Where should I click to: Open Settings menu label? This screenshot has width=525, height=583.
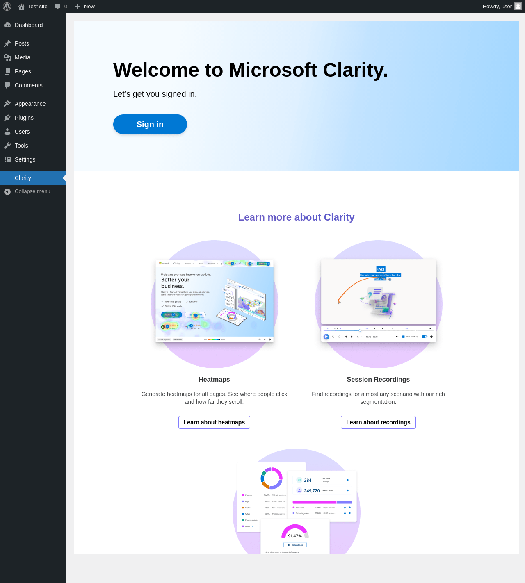[x=25, y=159]
